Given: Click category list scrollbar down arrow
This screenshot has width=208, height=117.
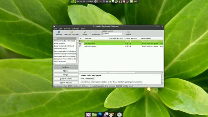Looking at the screenshot, I should (x=77, y=62).
